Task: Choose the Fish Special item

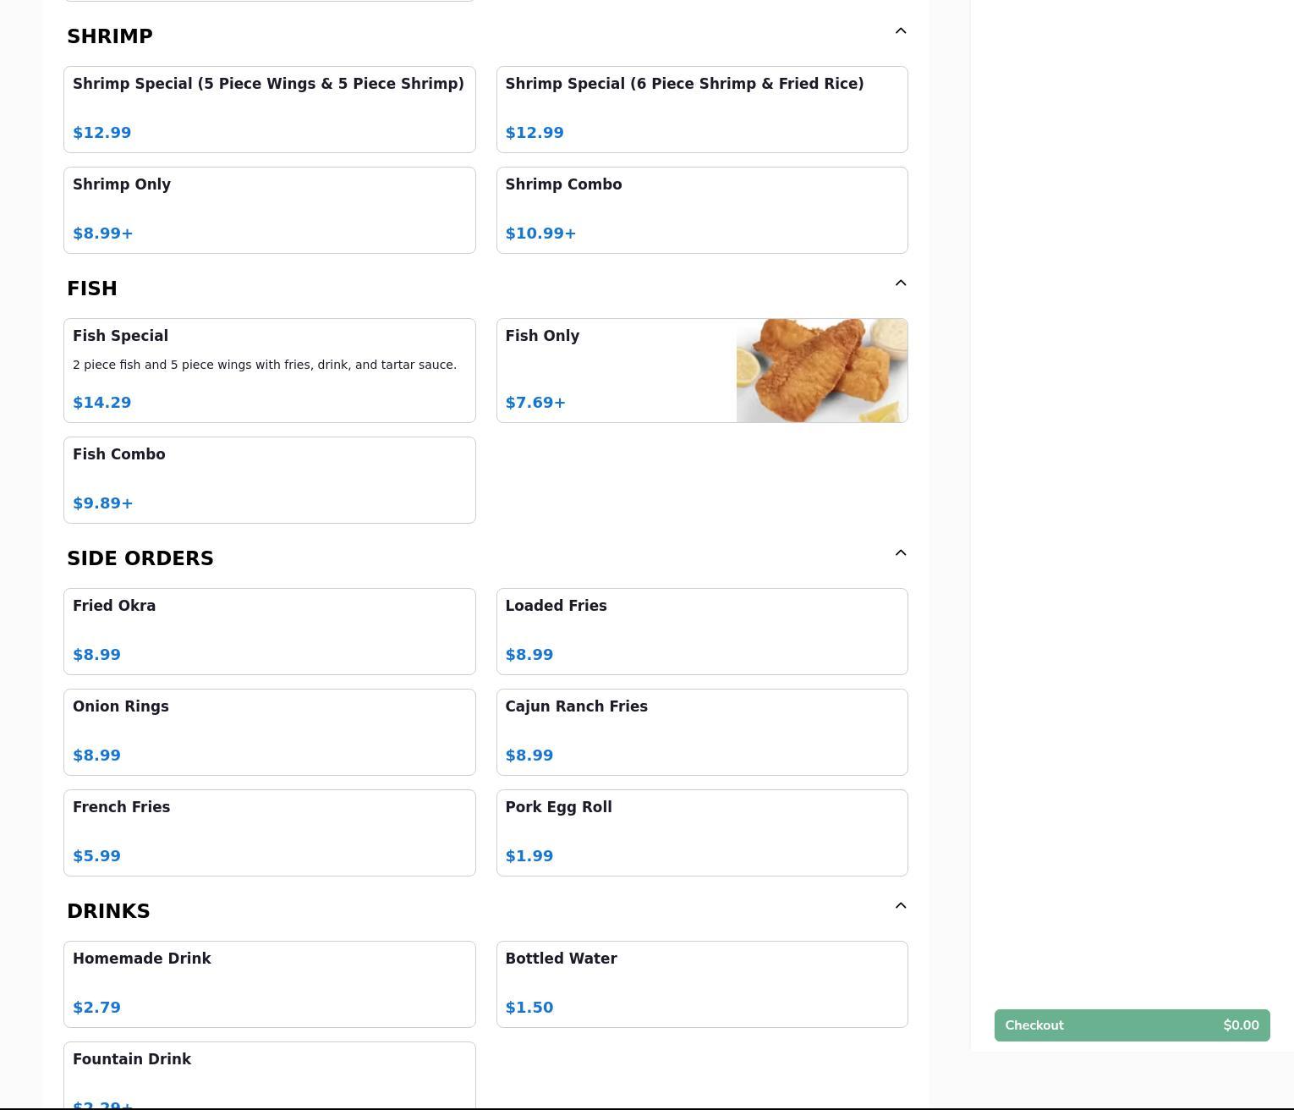Action: (269, 371)
